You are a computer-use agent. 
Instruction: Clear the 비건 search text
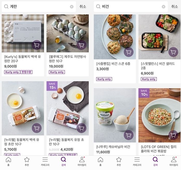[x=164, y=7]
